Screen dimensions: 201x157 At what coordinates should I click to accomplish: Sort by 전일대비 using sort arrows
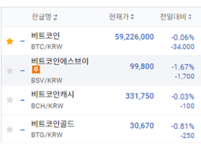click(x=190, y=17)
